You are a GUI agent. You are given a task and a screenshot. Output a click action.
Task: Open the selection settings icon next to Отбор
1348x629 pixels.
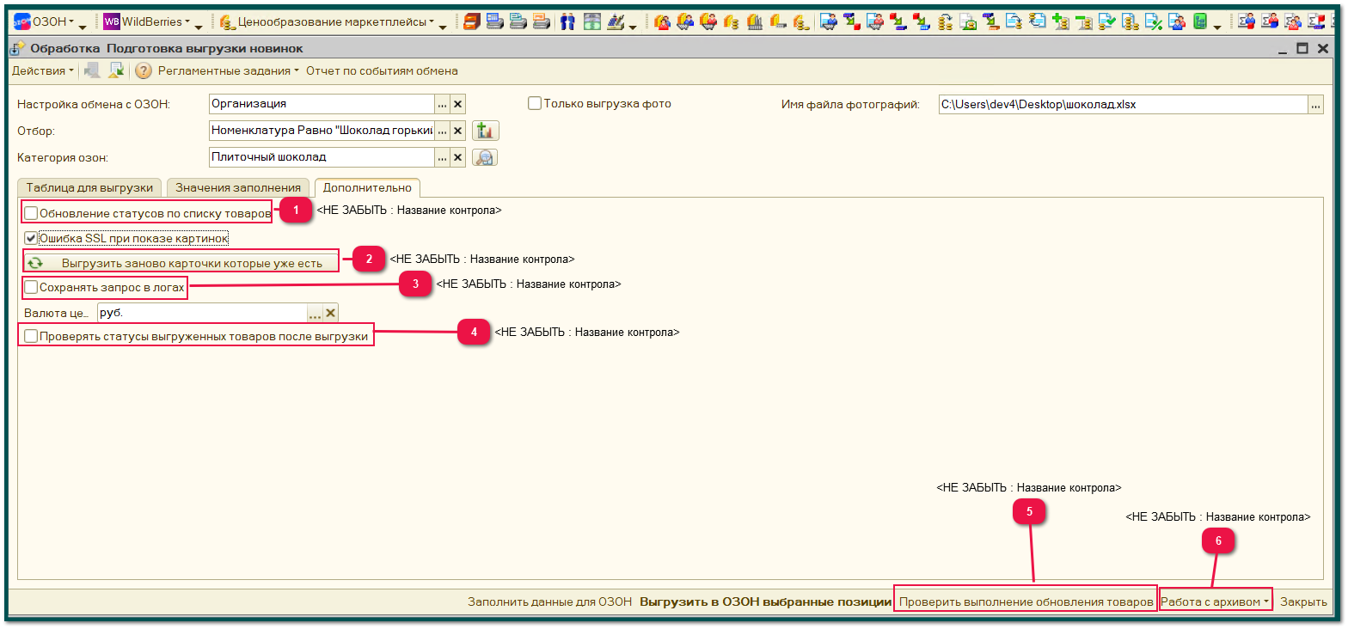click(x=486, y=131)
